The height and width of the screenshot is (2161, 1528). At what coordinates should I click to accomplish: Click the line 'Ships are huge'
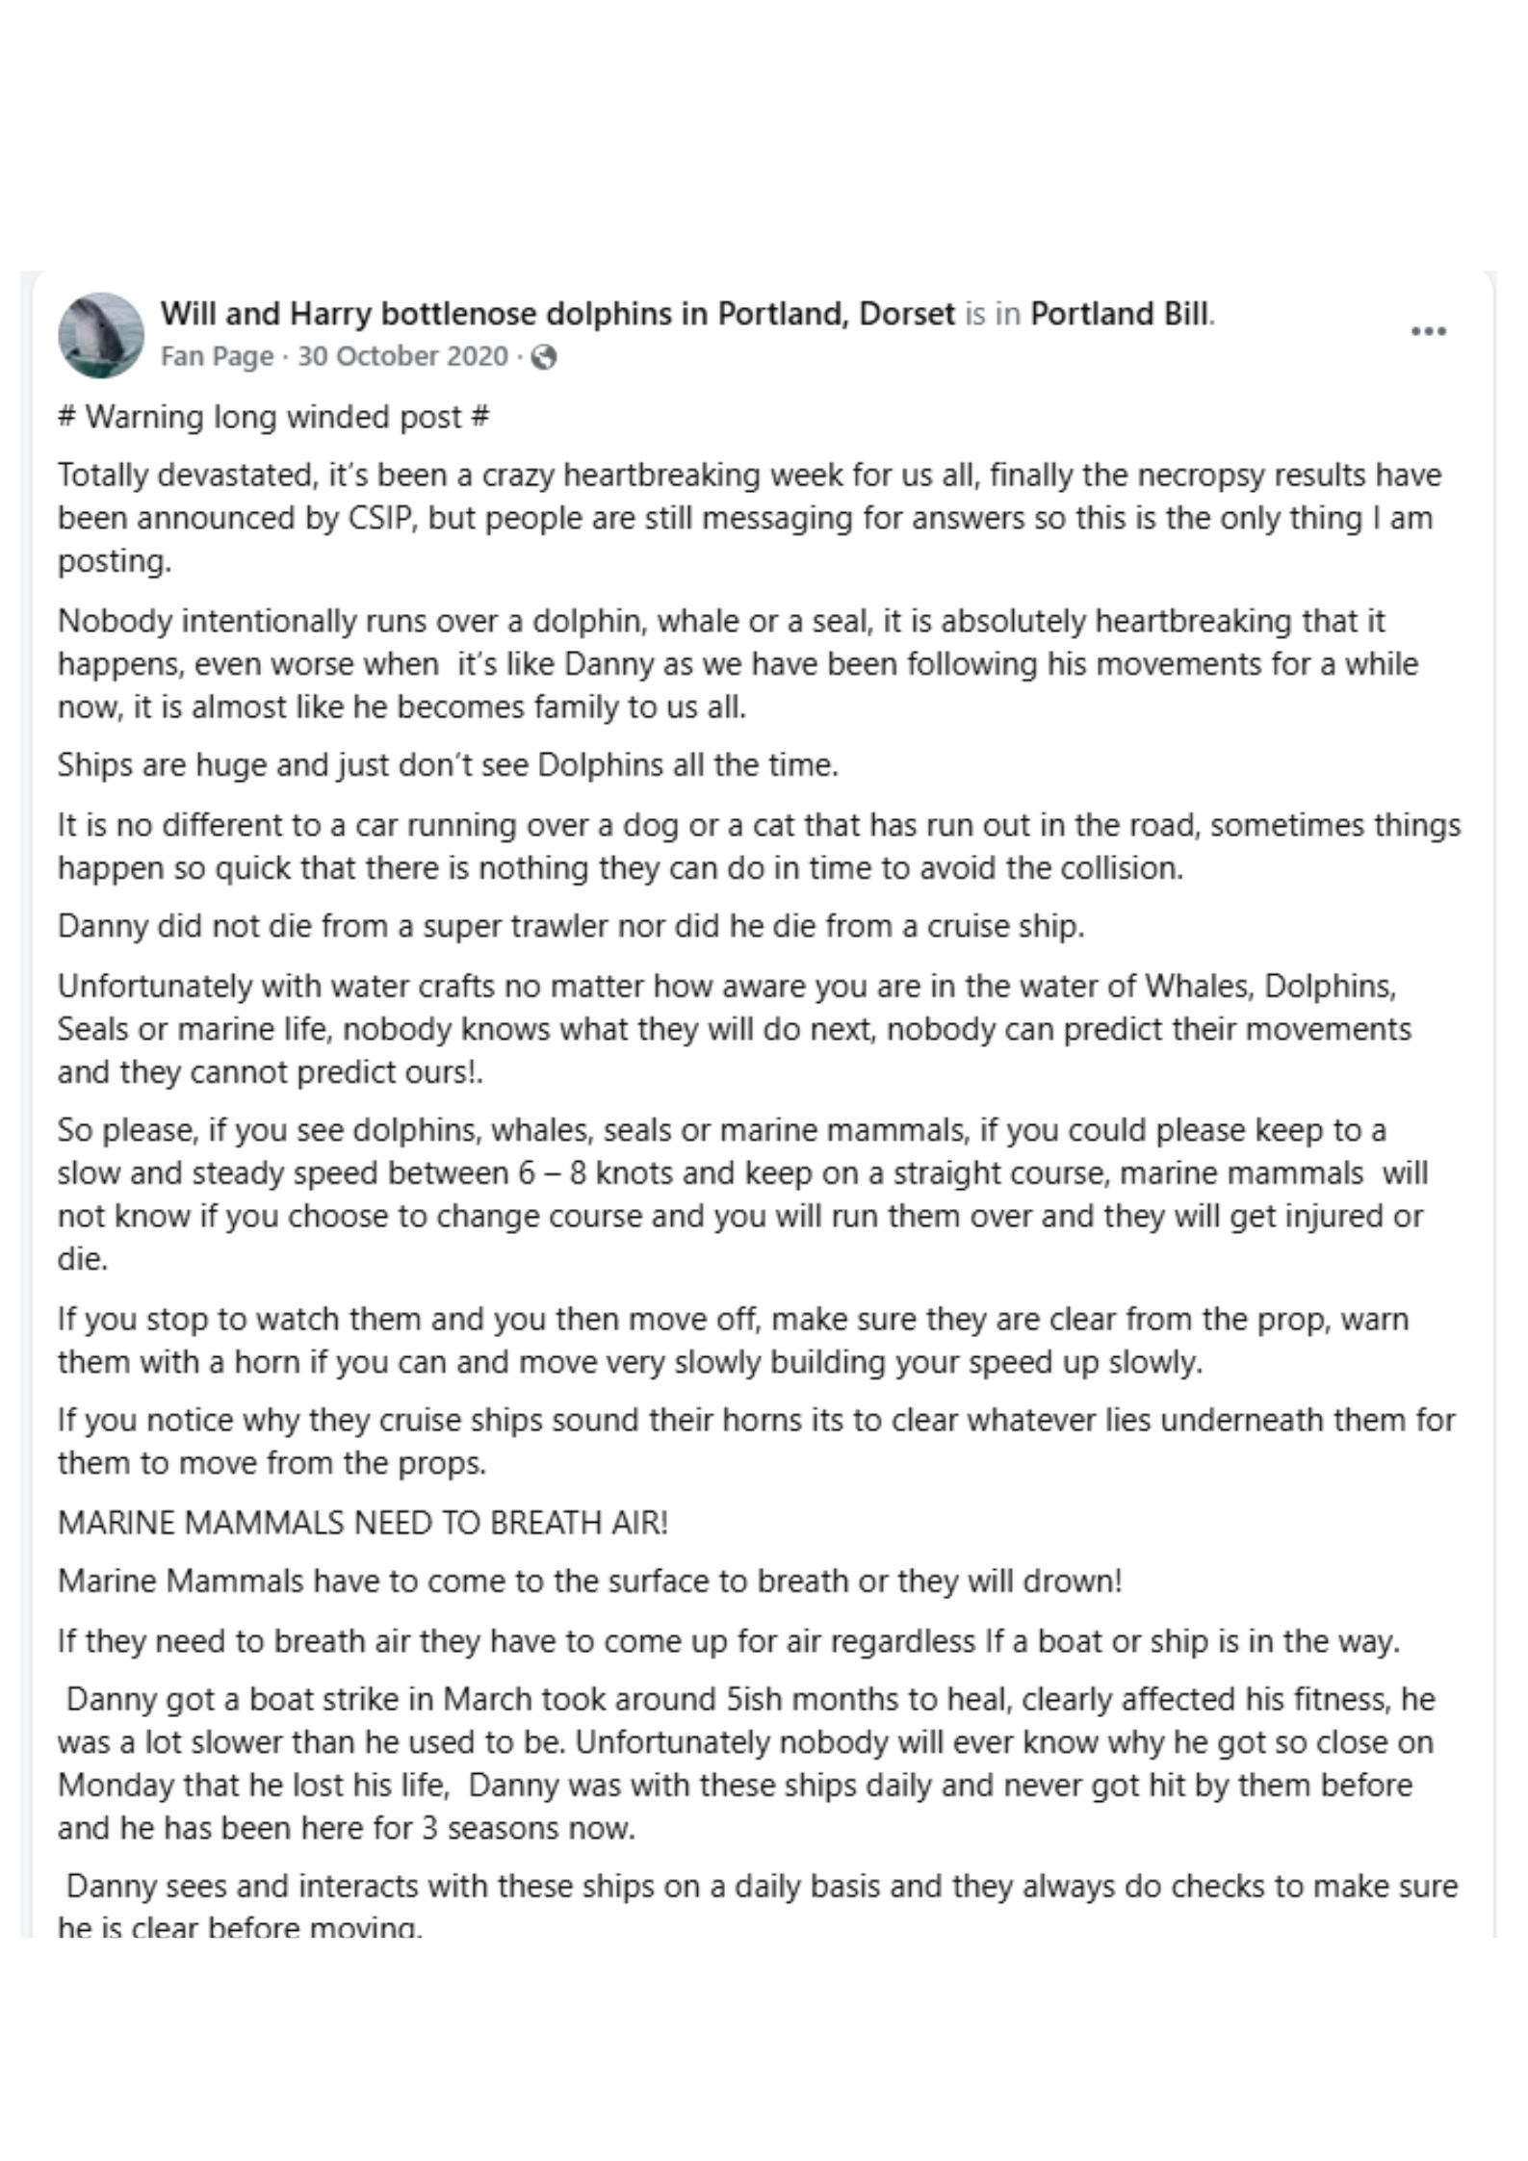point(449,765)
